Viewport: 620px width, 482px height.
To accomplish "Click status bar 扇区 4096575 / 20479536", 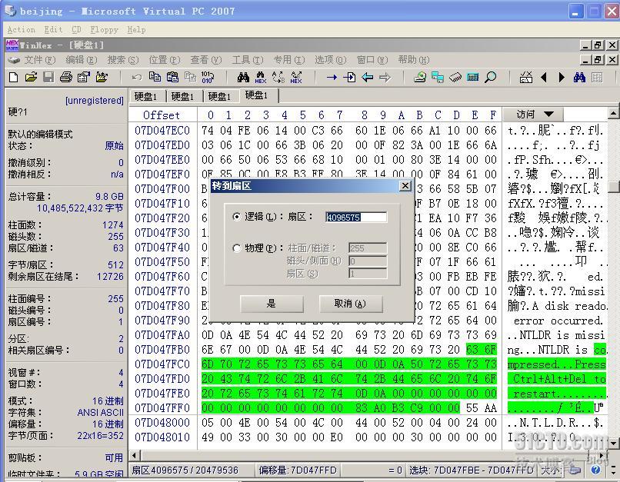I will point(185,470).
